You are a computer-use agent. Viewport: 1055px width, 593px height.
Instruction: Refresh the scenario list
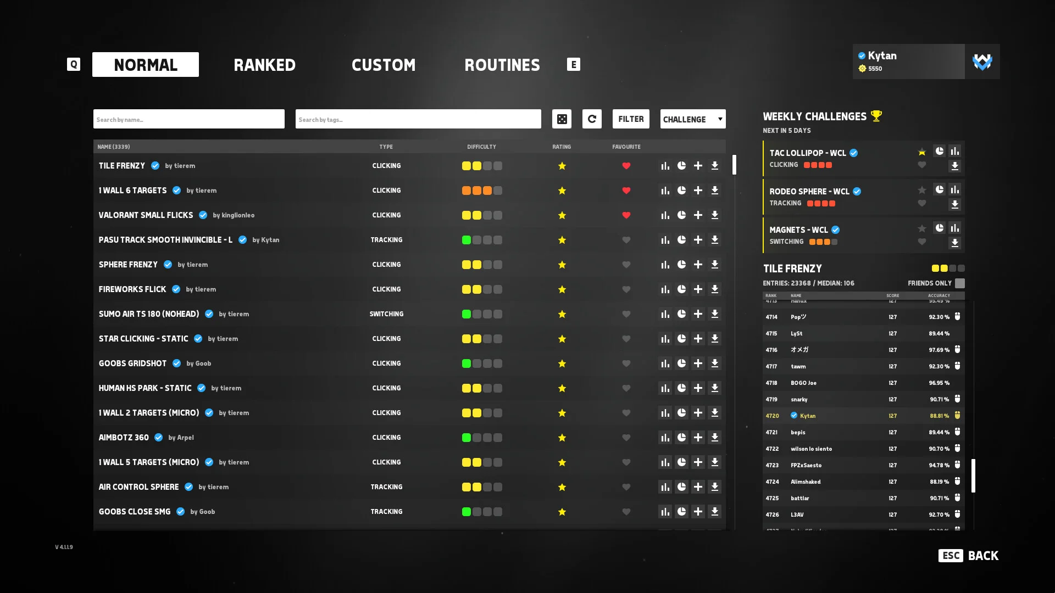pyautogui.click(x=592, y=119)
